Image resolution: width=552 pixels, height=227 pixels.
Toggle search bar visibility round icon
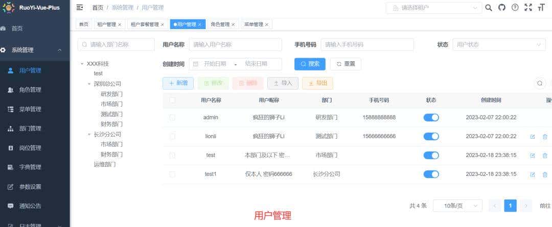coord(539,83)
